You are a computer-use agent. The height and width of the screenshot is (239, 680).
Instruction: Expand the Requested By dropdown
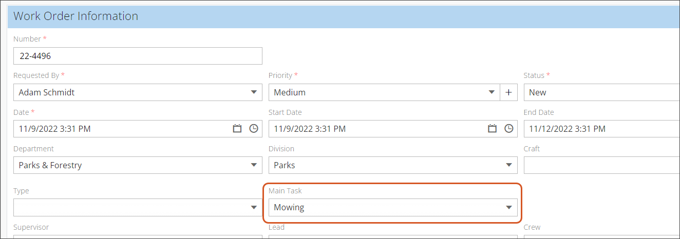coord(254,92)
